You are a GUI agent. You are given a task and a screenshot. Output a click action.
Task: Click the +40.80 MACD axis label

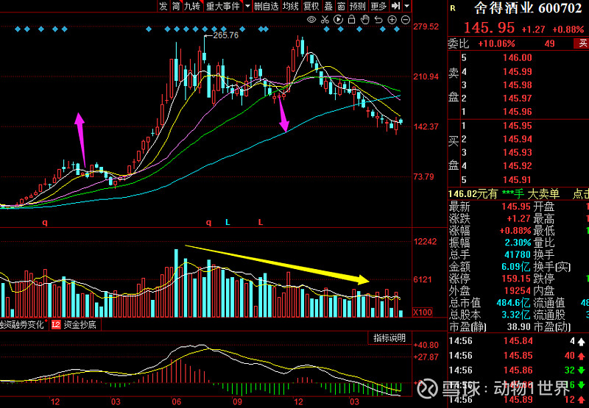[426, 345]
